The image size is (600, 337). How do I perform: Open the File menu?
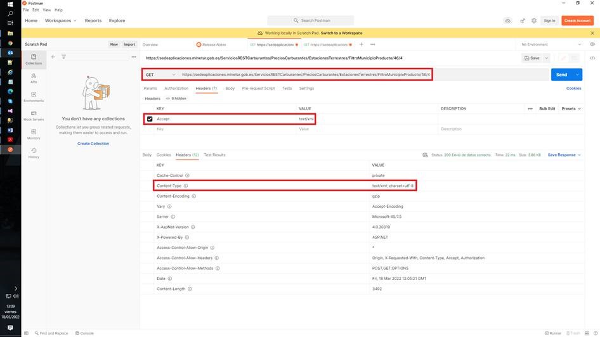coord(25,10)
